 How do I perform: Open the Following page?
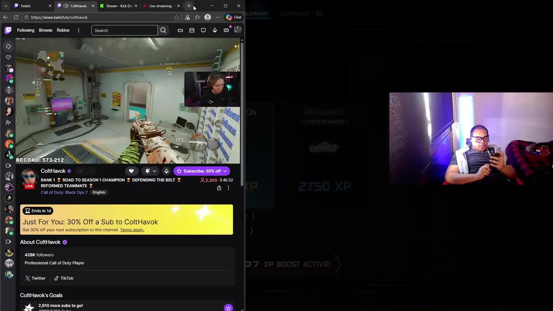25,30
